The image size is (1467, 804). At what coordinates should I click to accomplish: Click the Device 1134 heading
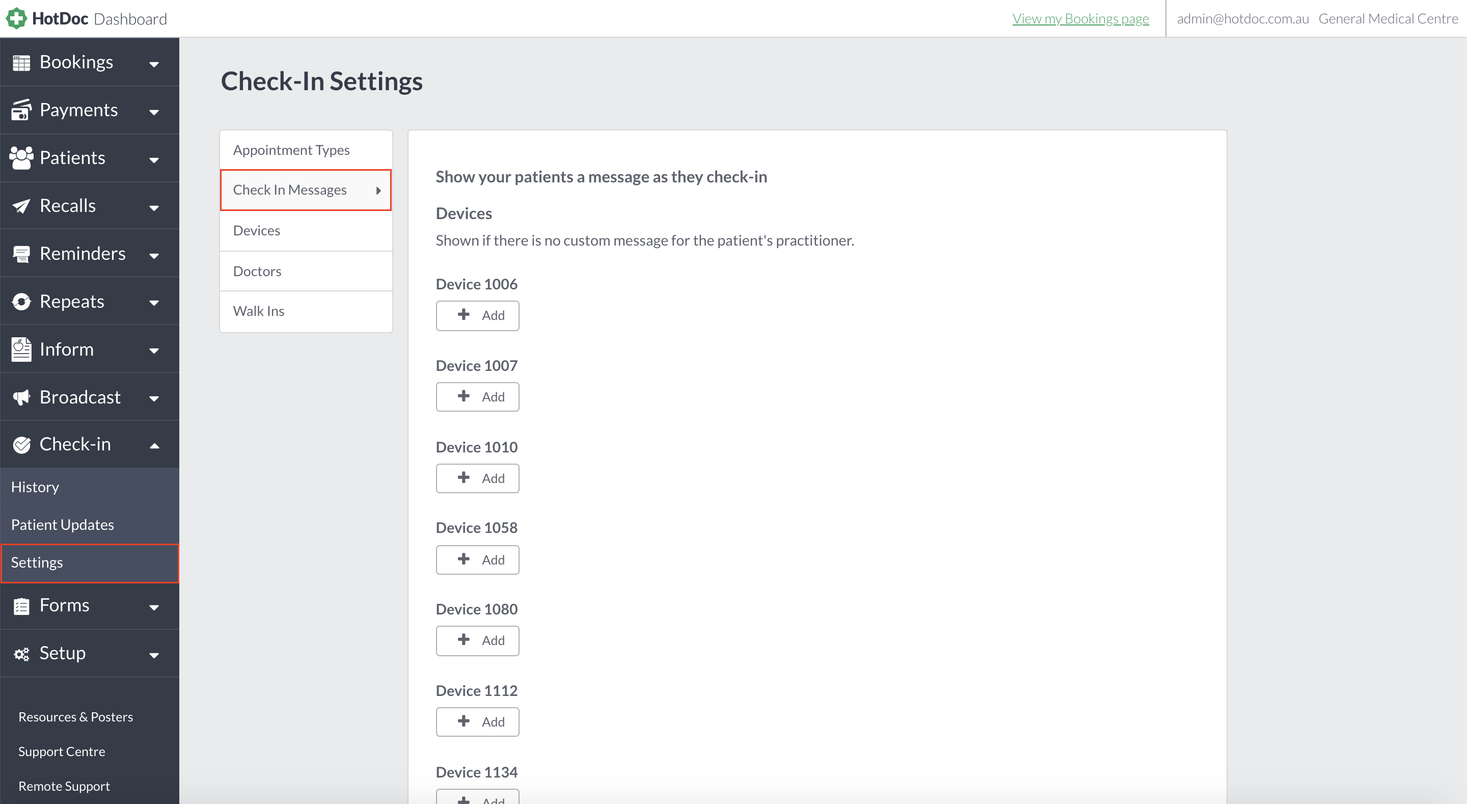coord(477,772)
